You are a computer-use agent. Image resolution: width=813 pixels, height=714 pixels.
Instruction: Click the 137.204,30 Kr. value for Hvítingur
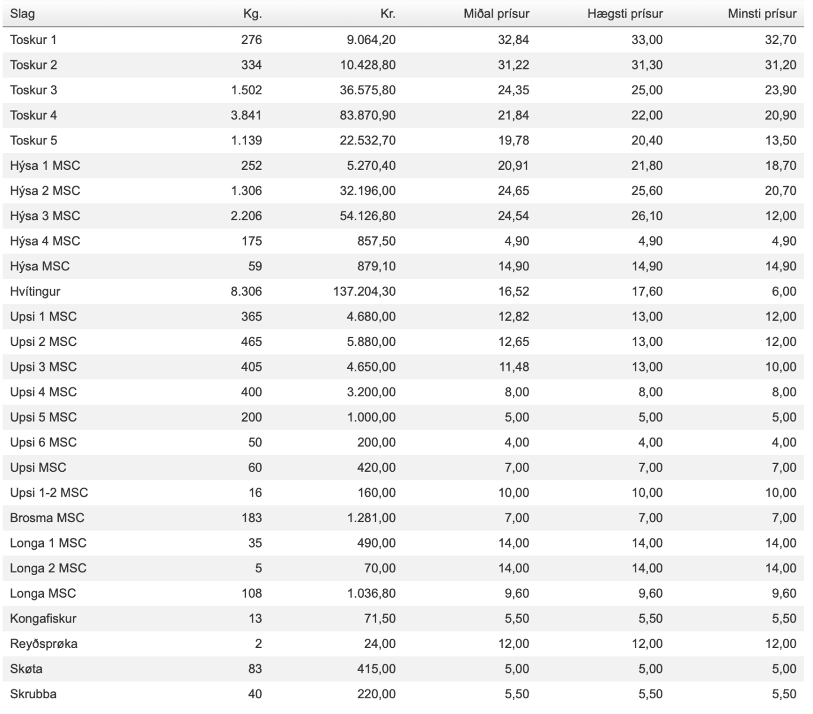pos(364,291)
